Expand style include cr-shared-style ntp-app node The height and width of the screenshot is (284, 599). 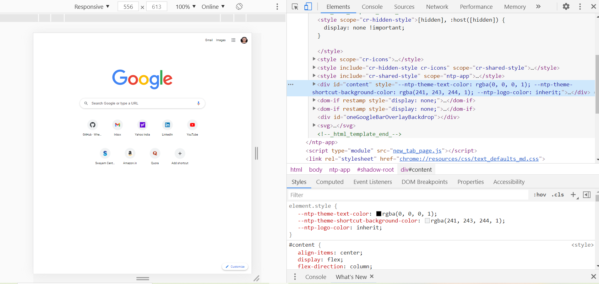pos(314,76)
